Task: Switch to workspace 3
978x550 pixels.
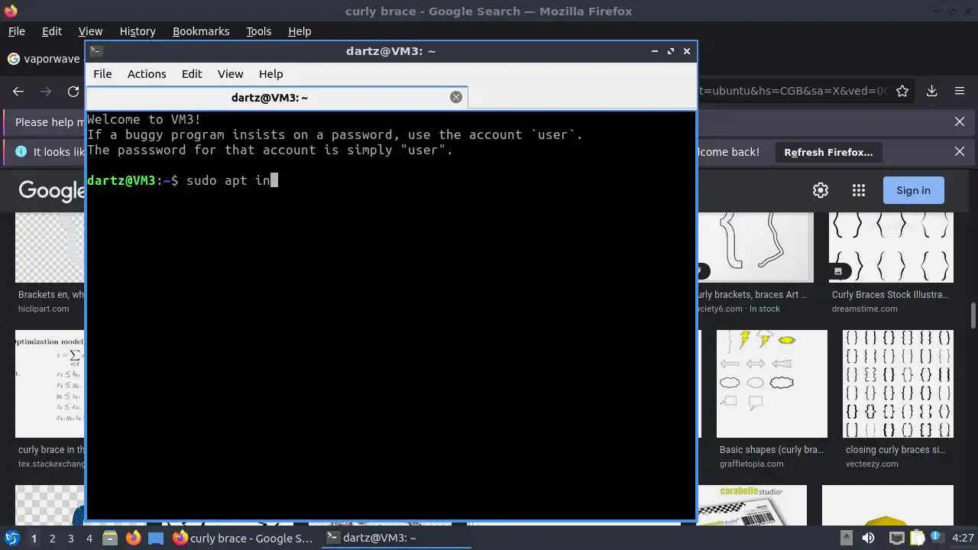Action: tap(70, 539)
